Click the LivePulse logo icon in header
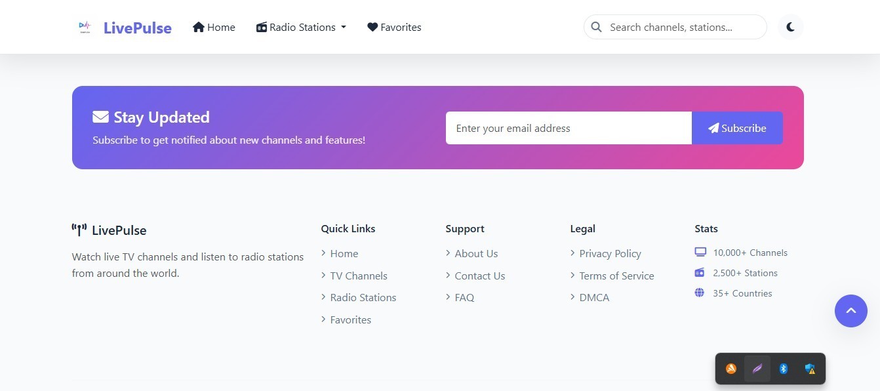Image resolution: width=880 pixels, height=391 pixels. 85,27
